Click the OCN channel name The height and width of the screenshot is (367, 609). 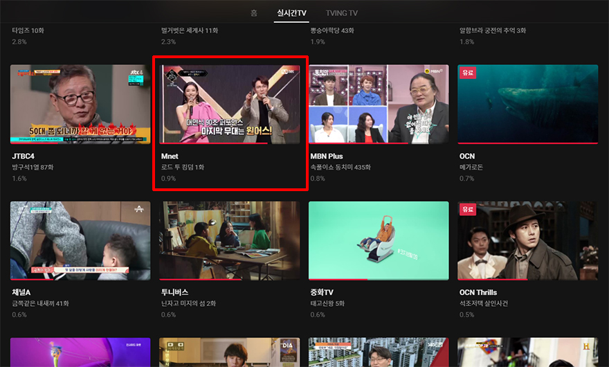tap(467, 156)
